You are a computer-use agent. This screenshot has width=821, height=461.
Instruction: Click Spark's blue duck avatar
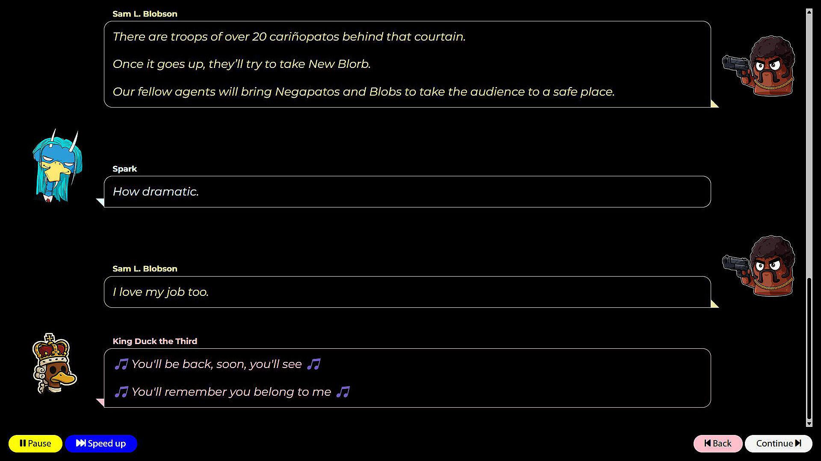[x=57, y=166]
